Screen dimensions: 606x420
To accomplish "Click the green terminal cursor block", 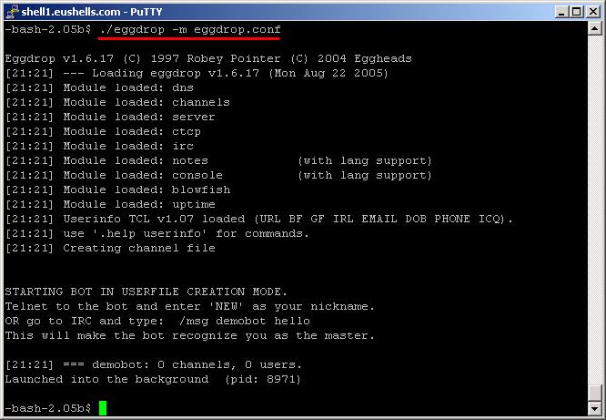I will (103, 408).
